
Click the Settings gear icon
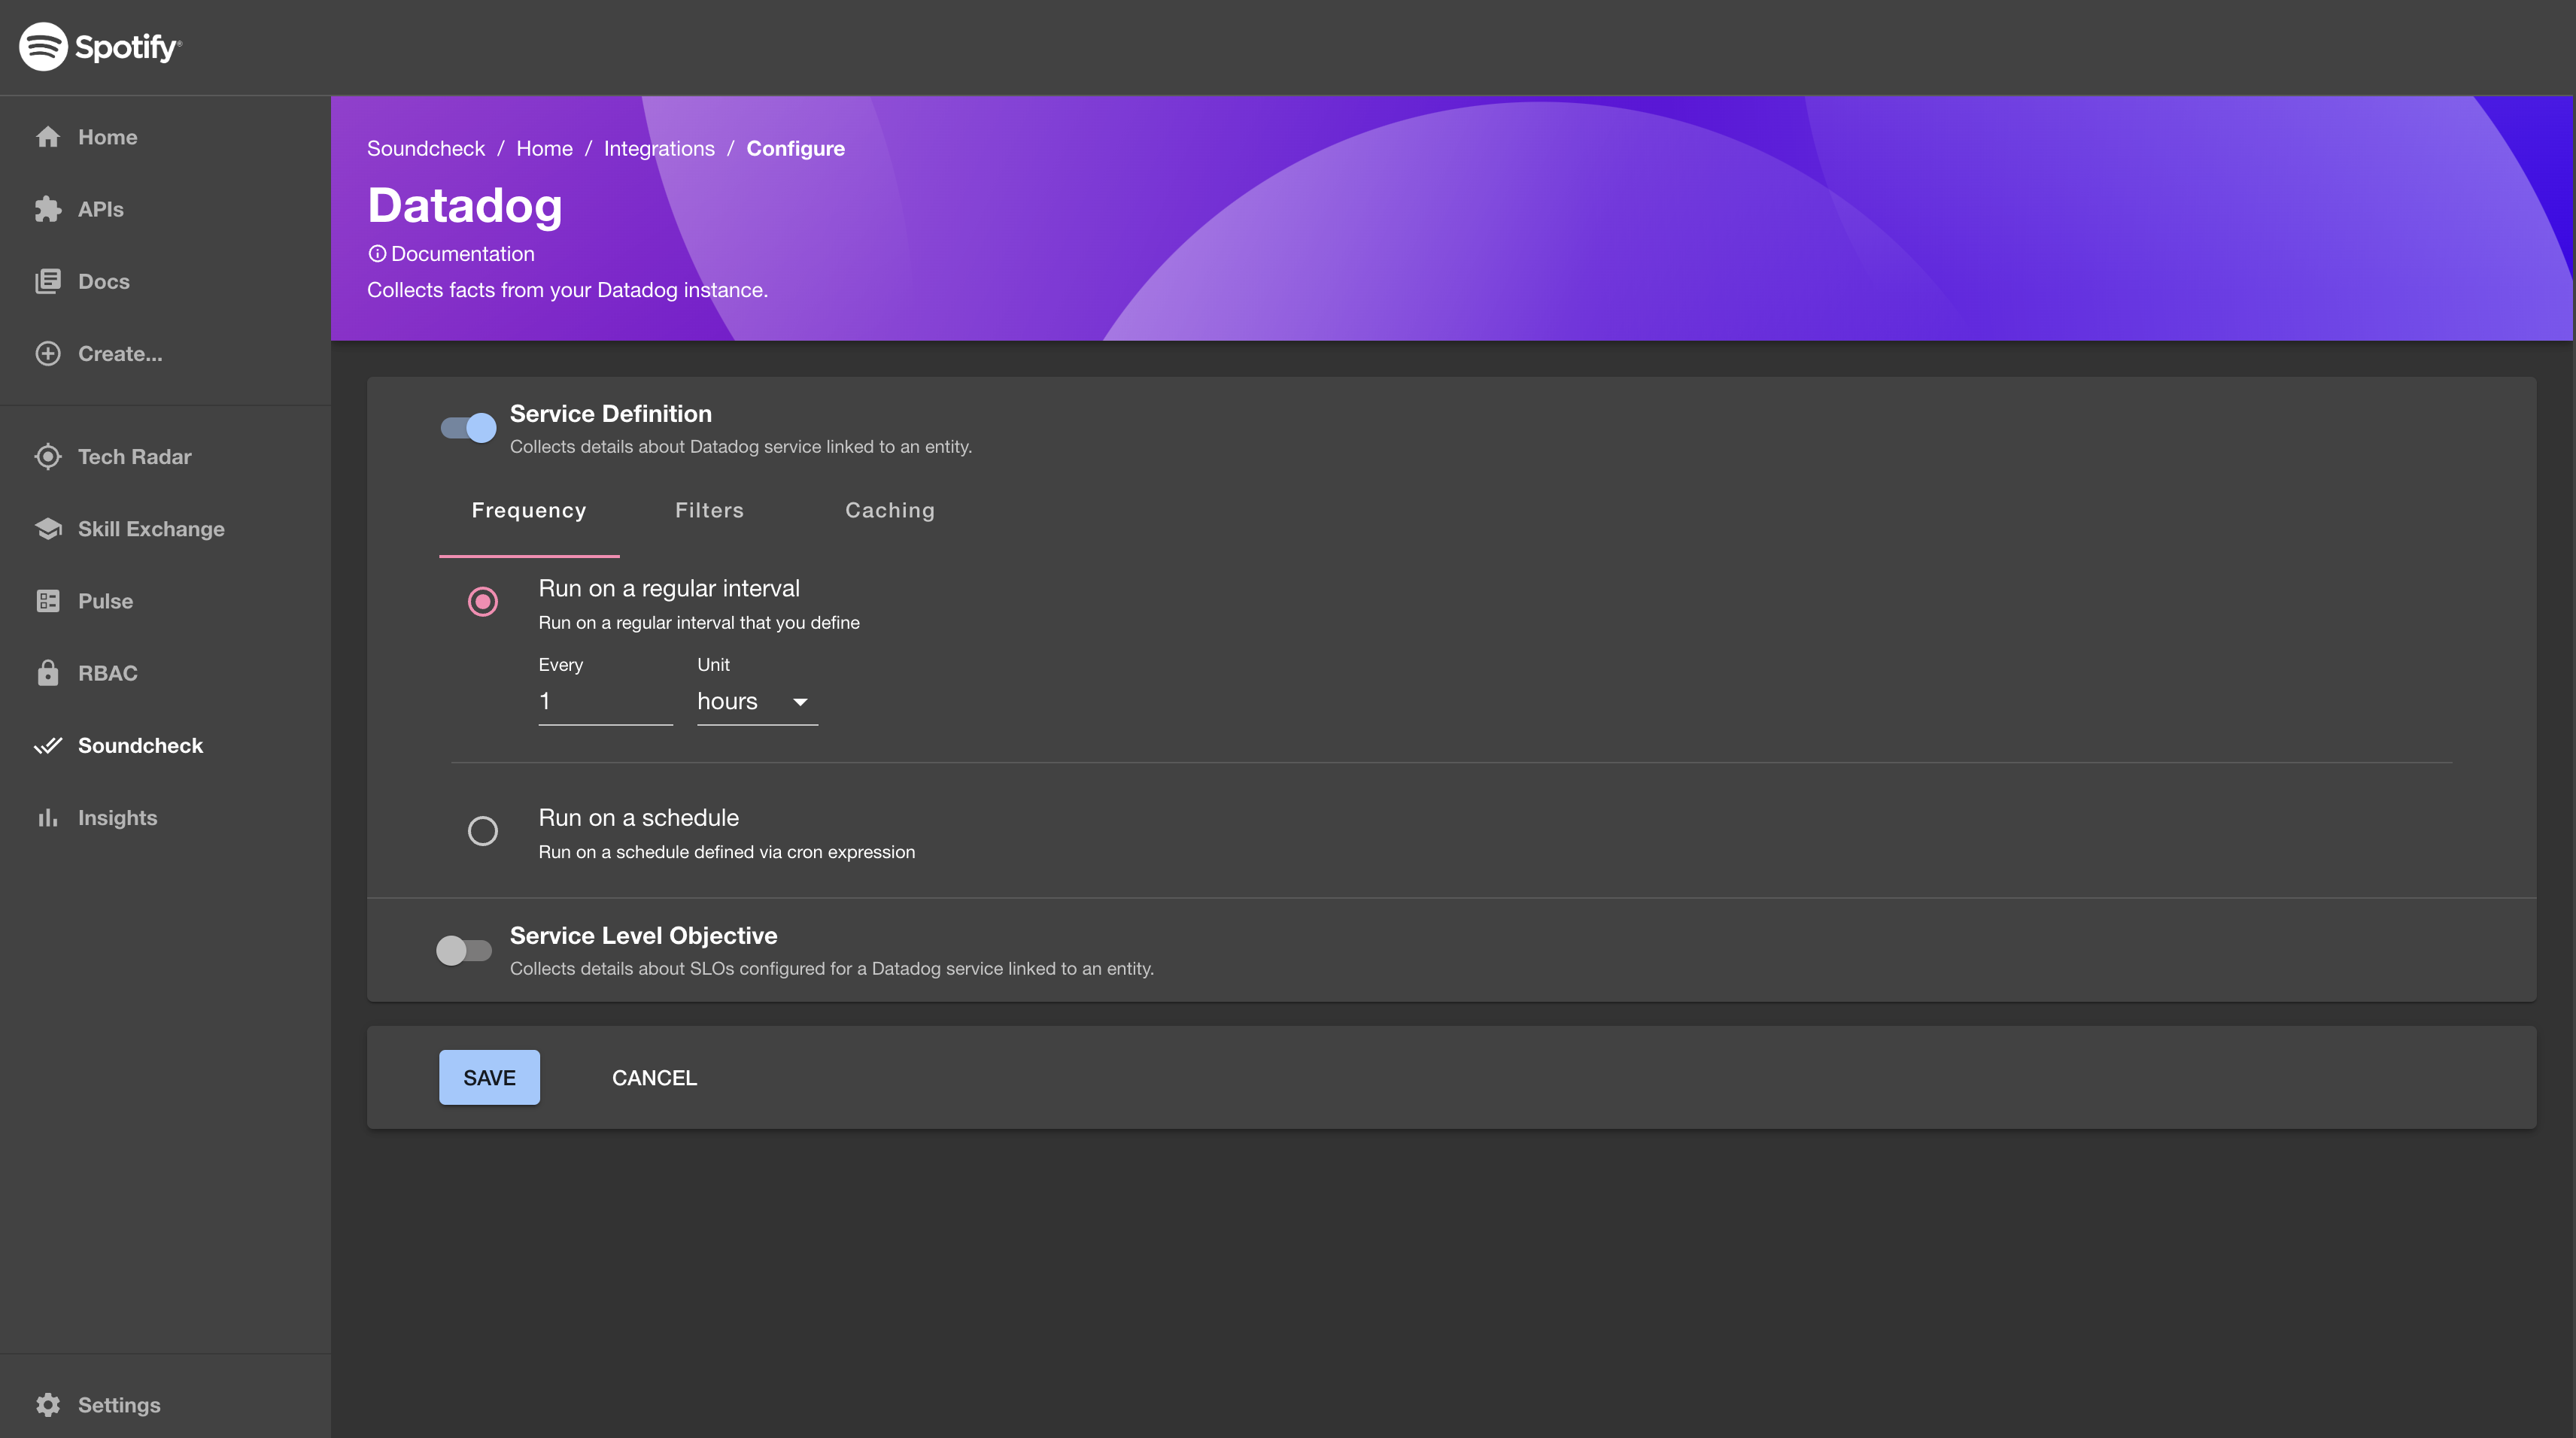coord(47,1404)
